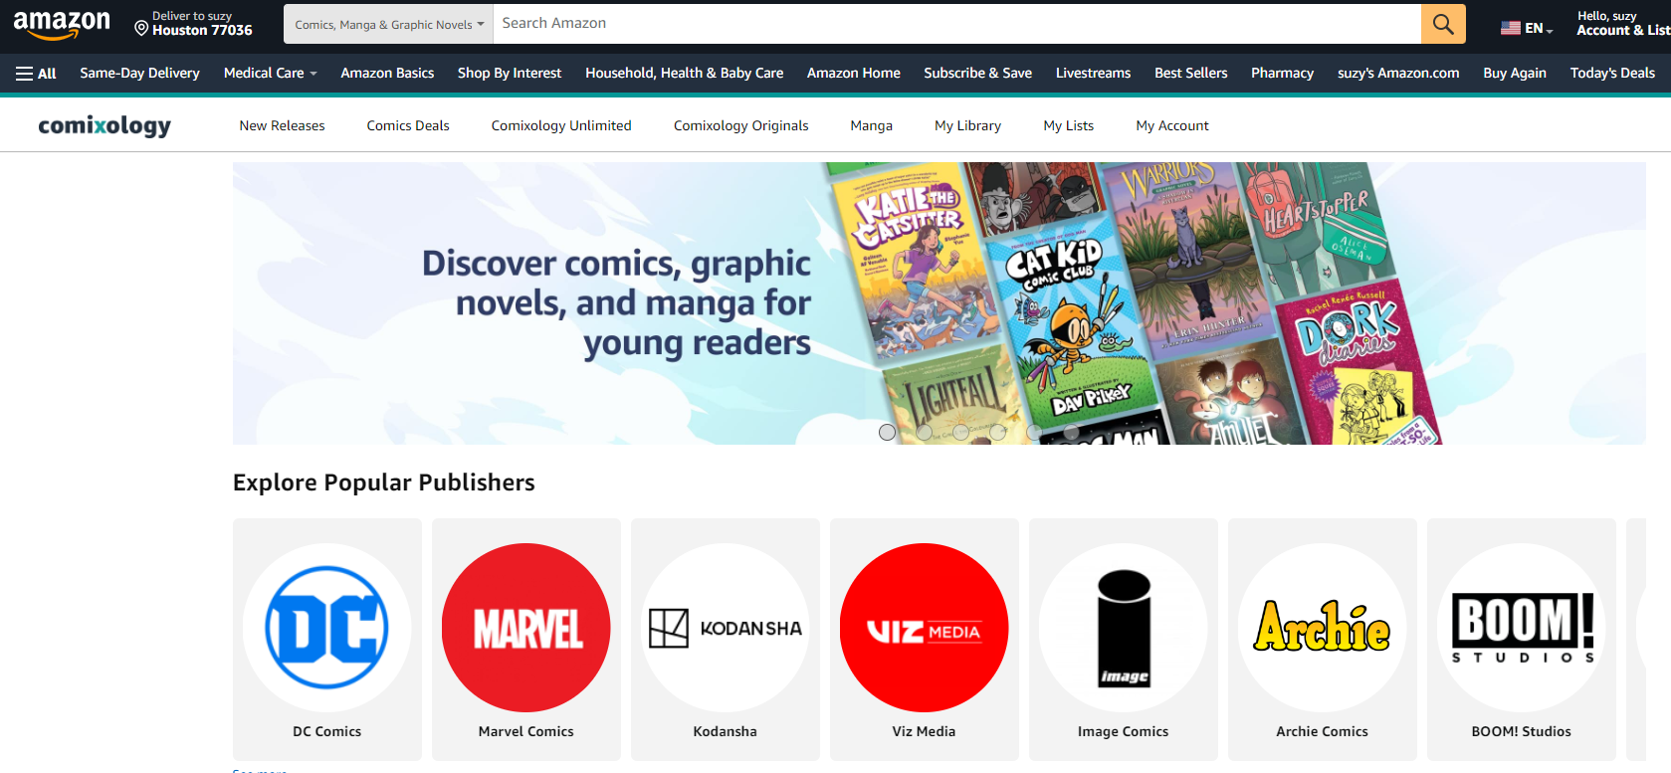Open the All hamburger menu

tap(36, 74)
